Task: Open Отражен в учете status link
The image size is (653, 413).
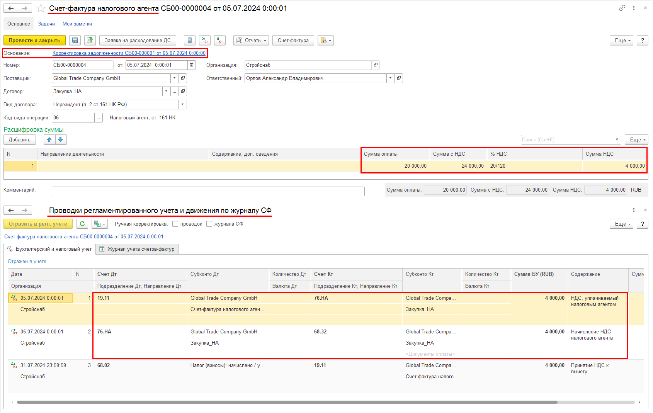Action: click(x=27, y=261)
